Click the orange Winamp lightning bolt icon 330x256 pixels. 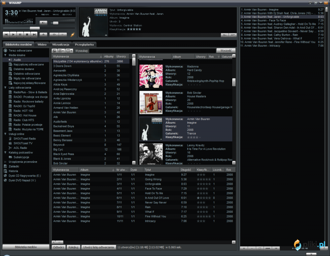tap(73, 35)
